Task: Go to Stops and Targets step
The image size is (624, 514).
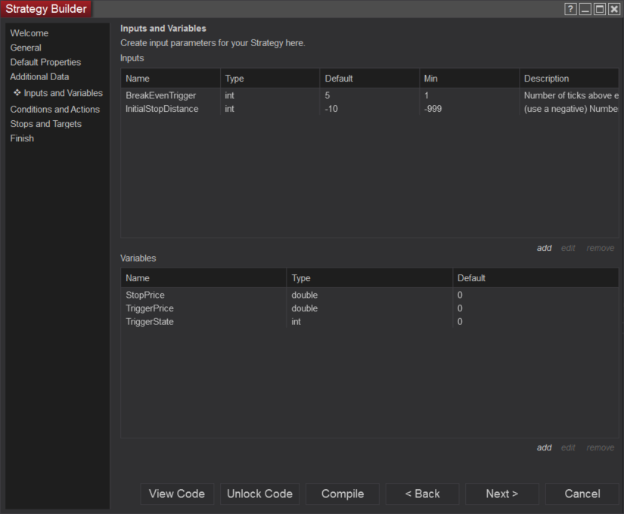Action: [x=46, y=124]
